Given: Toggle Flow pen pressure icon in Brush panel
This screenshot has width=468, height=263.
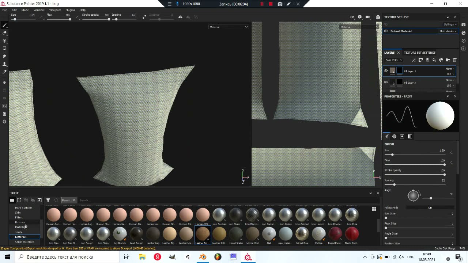Looking at the screenshot, I should [452, 163].
